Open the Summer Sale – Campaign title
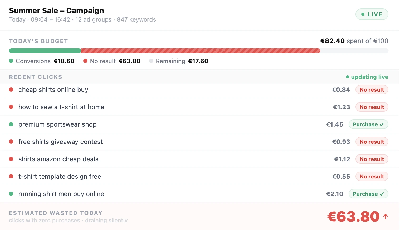 tap(56, 11)
